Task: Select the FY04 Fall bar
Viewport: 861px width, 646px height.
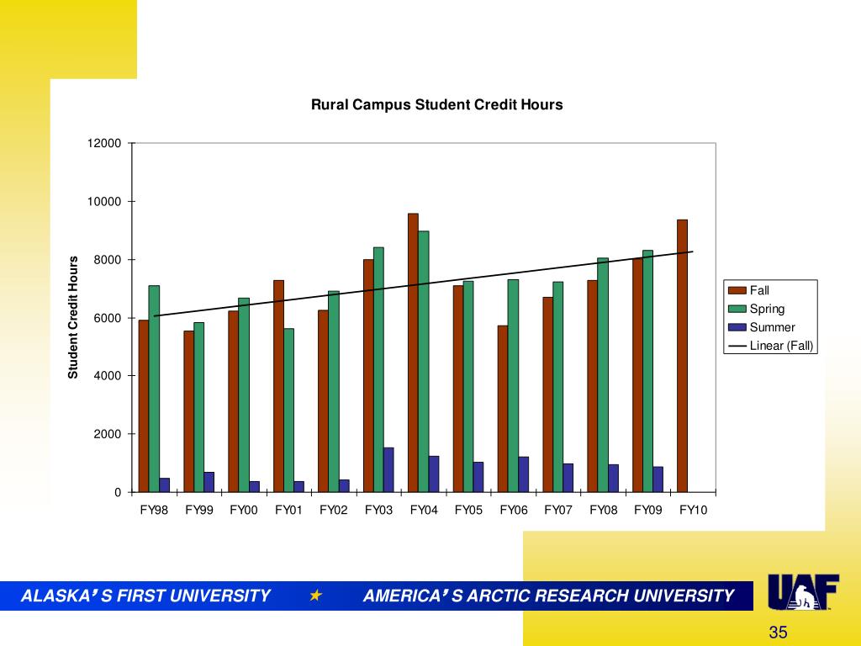Action: tap(413, 352)
